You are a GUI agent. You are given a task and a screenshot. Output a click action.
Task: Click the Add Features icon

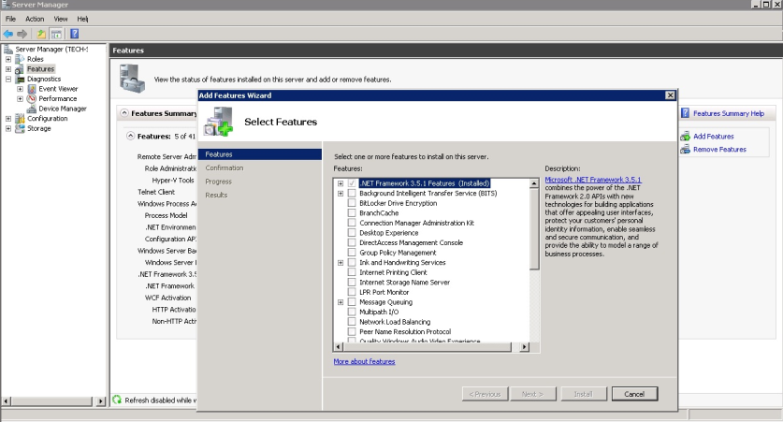point(685,136)
